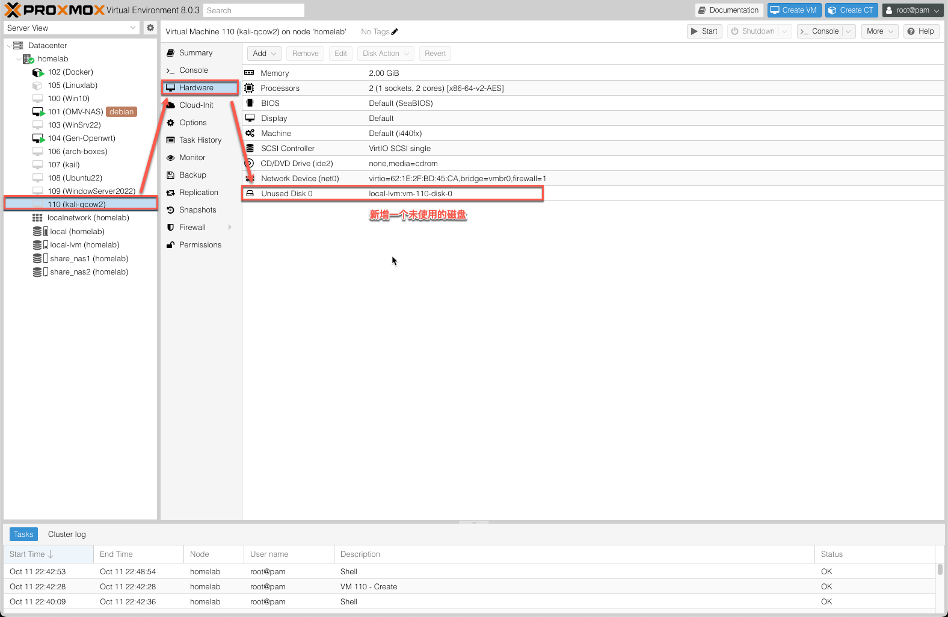Click the SCSI Controller database icon
The image size is (948, 617).
tap(250, 148)
